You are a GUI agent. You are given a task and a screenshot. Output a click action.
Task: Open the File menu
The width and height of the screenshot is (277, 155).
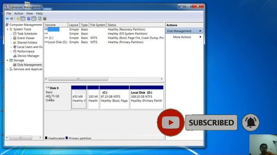pyautogui.click(x=9, y=13)
